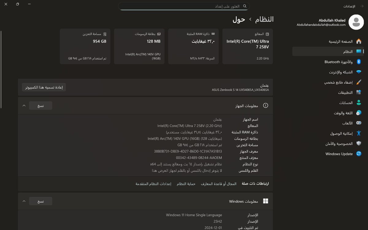Open the Bluetooth and devices sidebar icon
The width and height of the screenshot is (368, 230).
coord(358,62)
